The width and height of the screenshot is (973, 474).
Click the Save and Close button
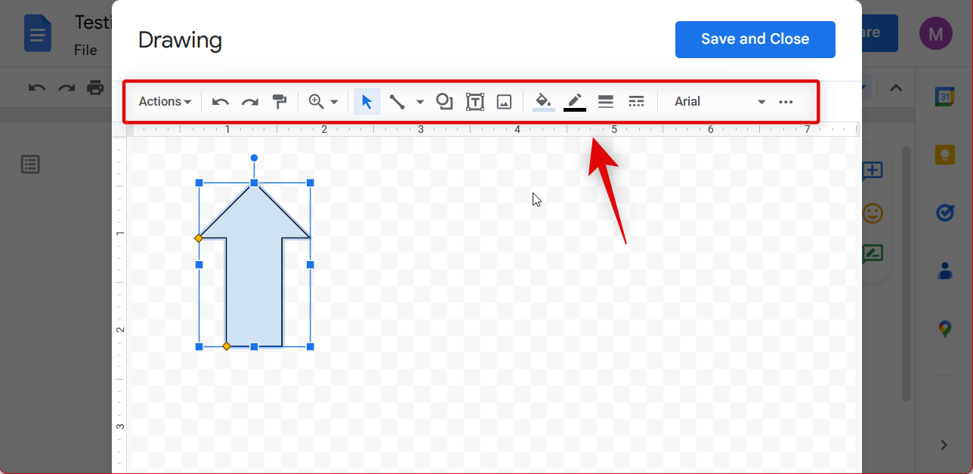pos(755,39)
